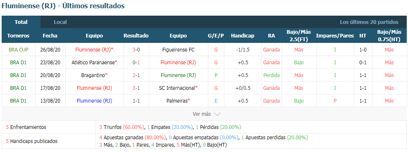The width and height of the screenshot is (408, 152).
Task: Click the Palmeiras team name
Action: [177, 101]
